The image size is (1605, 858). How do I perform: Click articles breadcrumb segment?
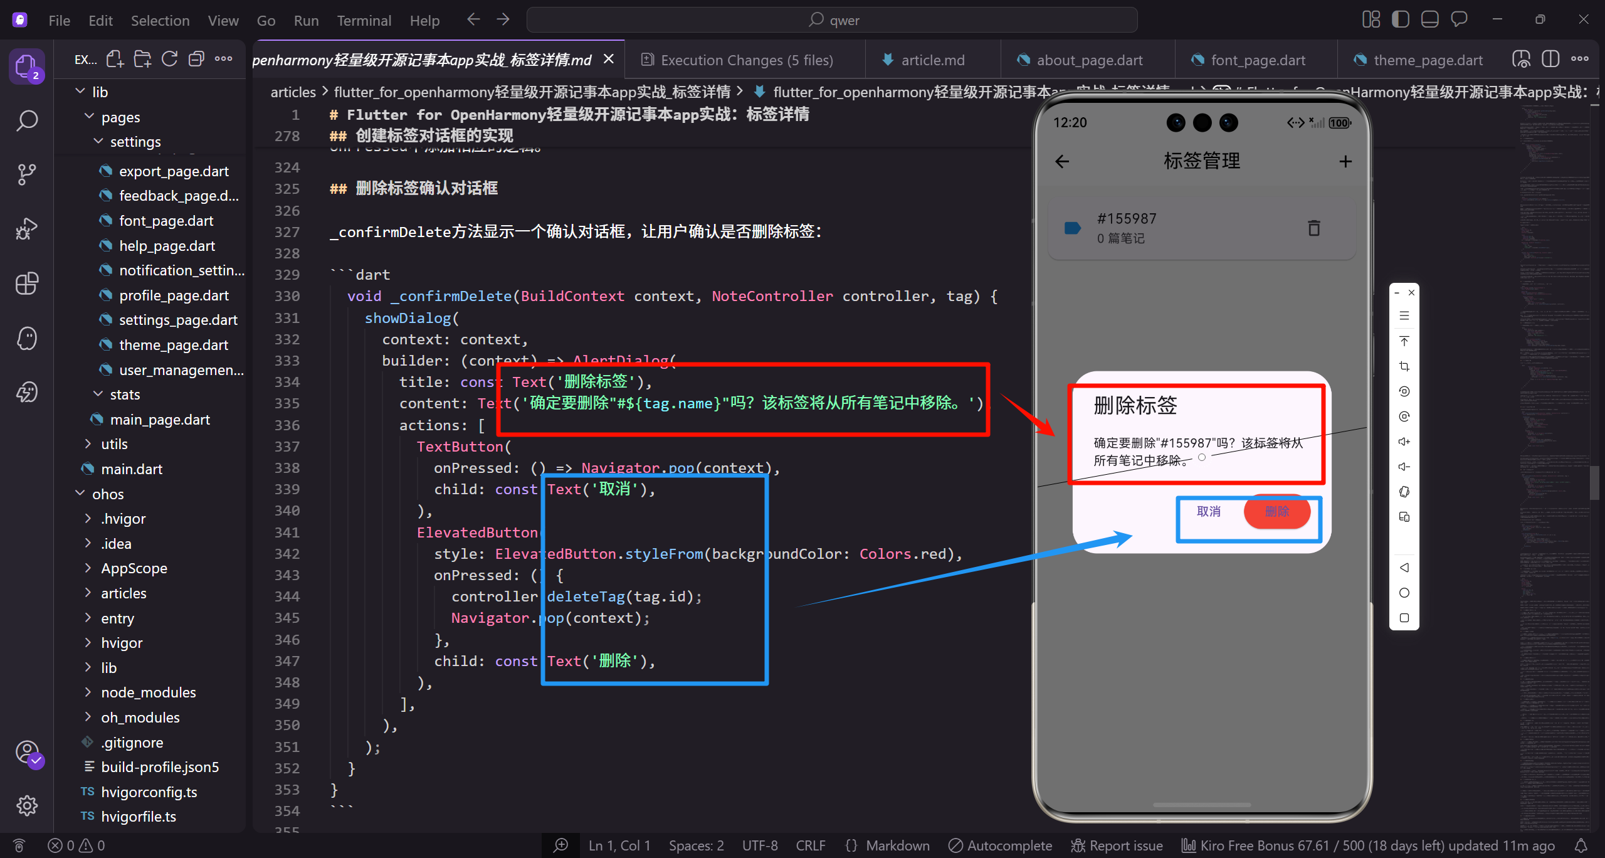tap(293, 92)
